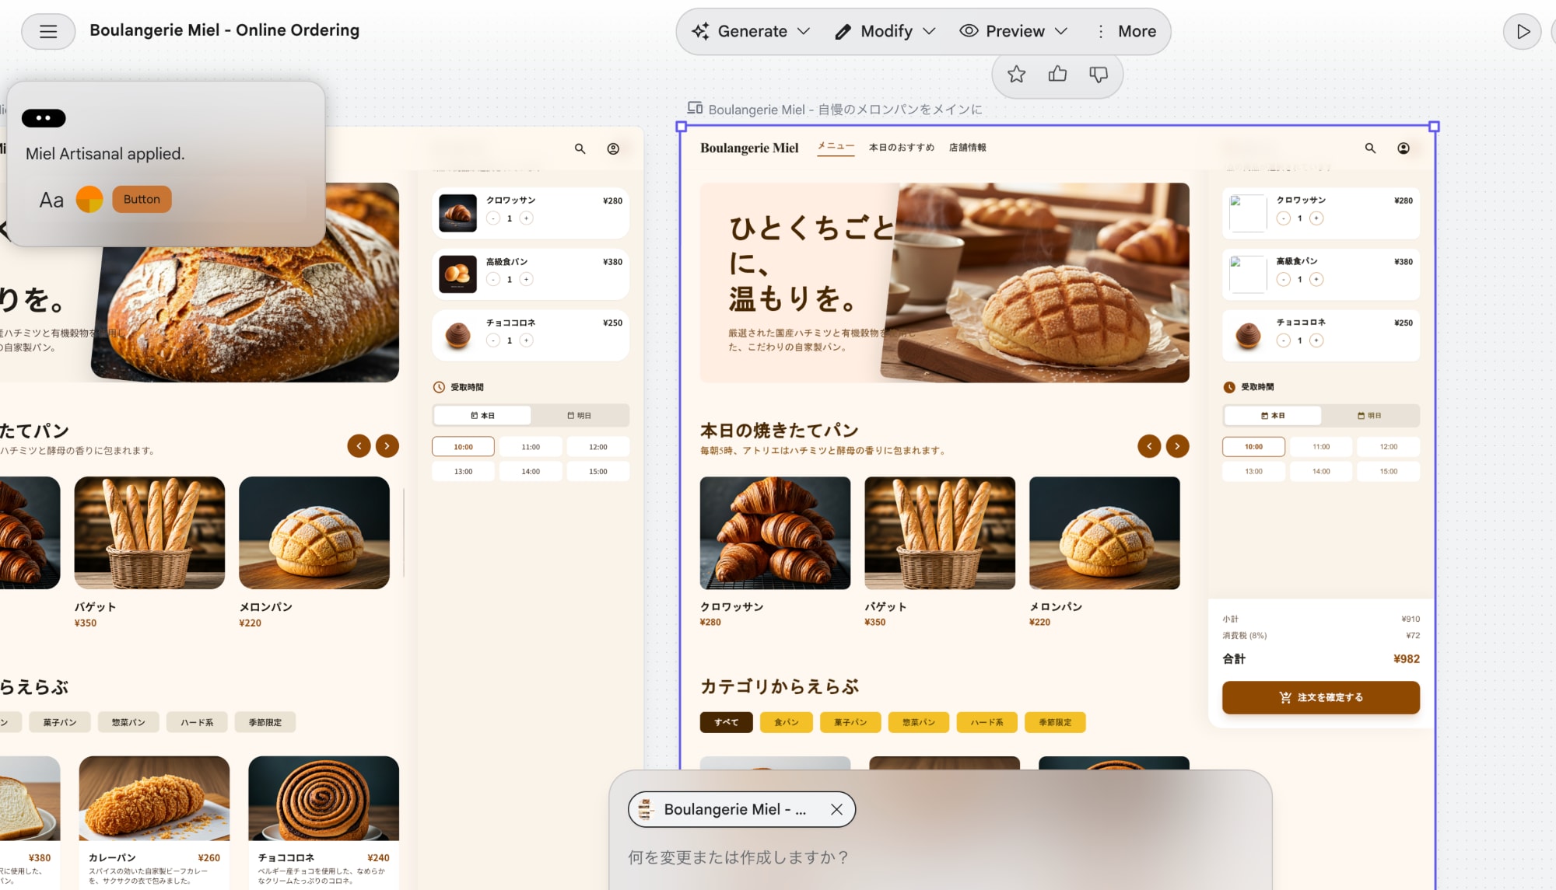Screen dimensions: 1556x890
Task: Toggle the 菓子パン category filter
Action: point(850,722)
